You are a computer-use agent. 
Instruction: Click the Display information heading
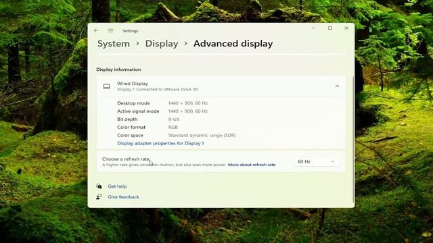118,70
